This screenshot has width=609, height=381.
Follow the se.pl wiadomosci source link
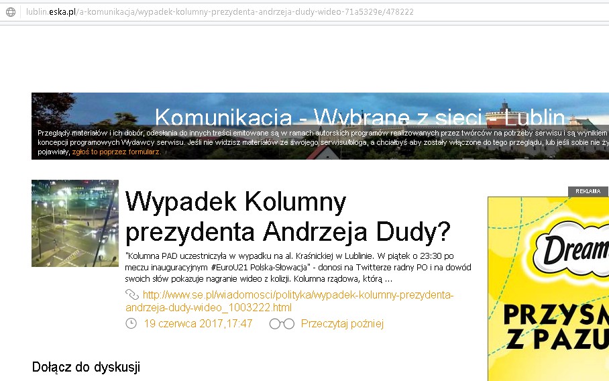coord(289,301)
